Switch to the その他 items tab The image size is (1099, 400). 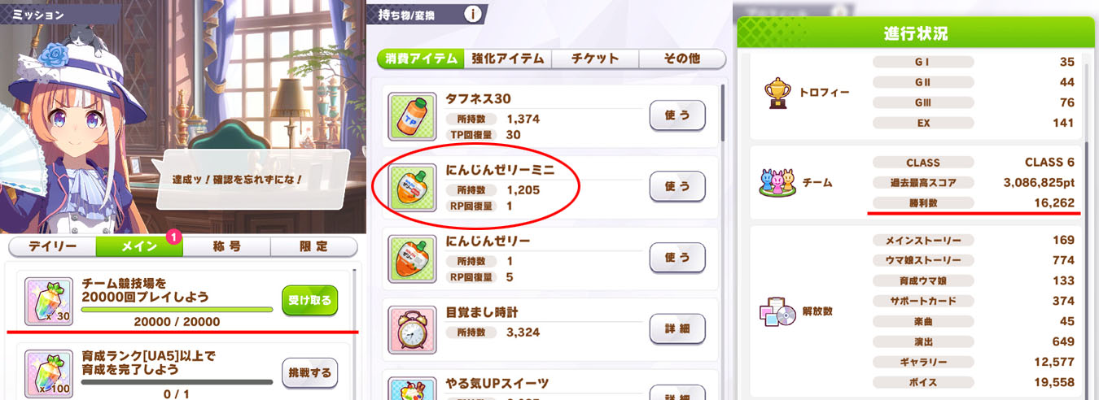coord(682,59)
